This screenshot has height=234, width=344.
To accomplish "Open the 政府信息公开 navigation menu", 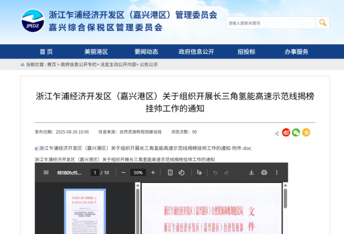I will pyautogui.click(x=196, y=52).
